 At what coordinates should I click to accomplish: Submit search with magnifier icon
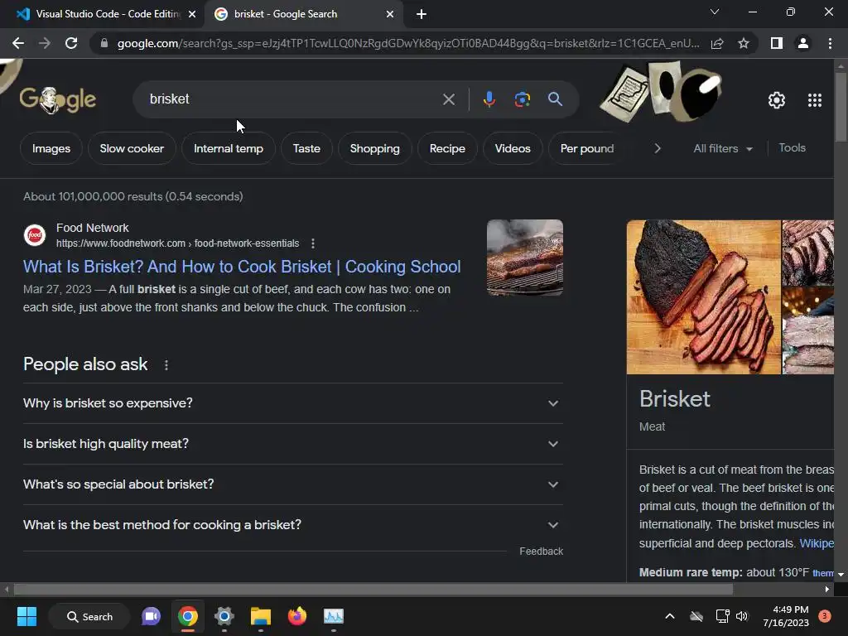click(555, 99)
